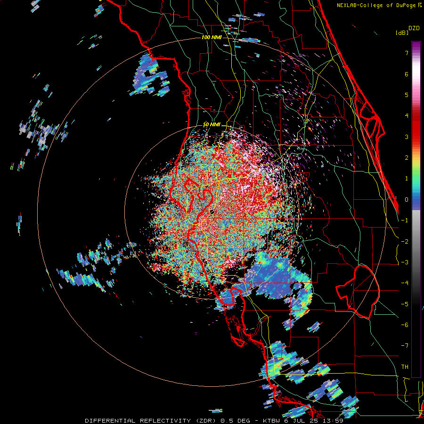Click the 50 NMI range ring label
Image resolution: width=424 pixels, height=424 pixels.
[212, 125]
